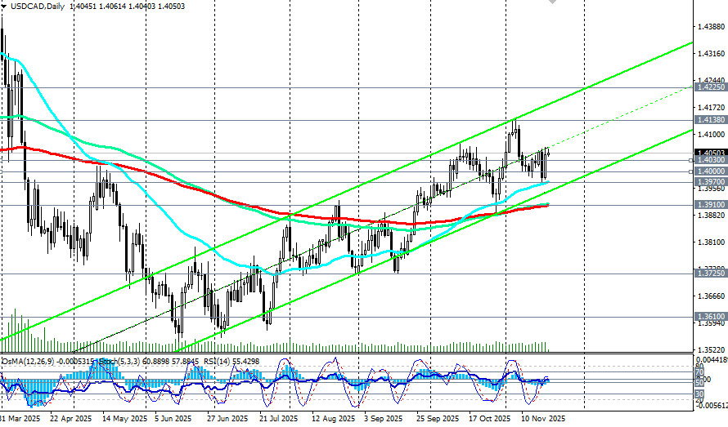Click the 1.35940 price axis value
728x427 pixels.
click(x=711, y=323)
